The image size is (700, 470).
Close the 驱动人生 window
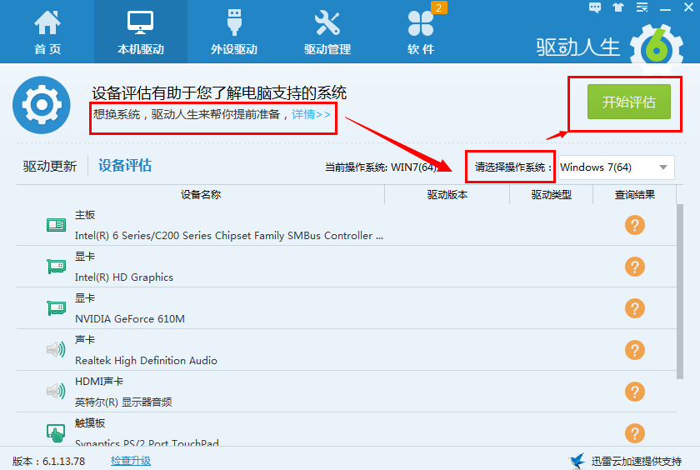click(x=689, y=7)
